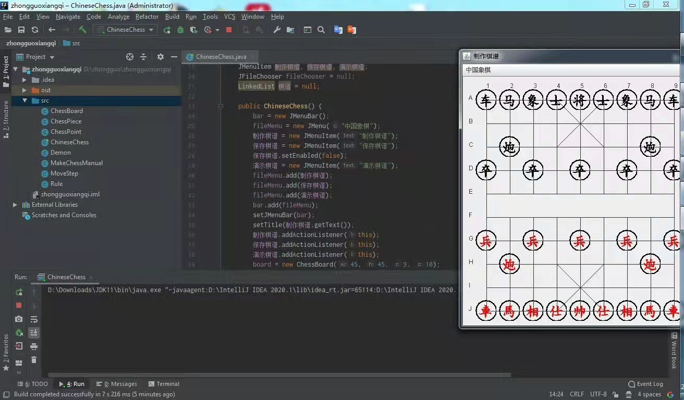Screen dimensions: 684x400
Task: Toggle the Word Book side panel button
Action: click(674, 351)
